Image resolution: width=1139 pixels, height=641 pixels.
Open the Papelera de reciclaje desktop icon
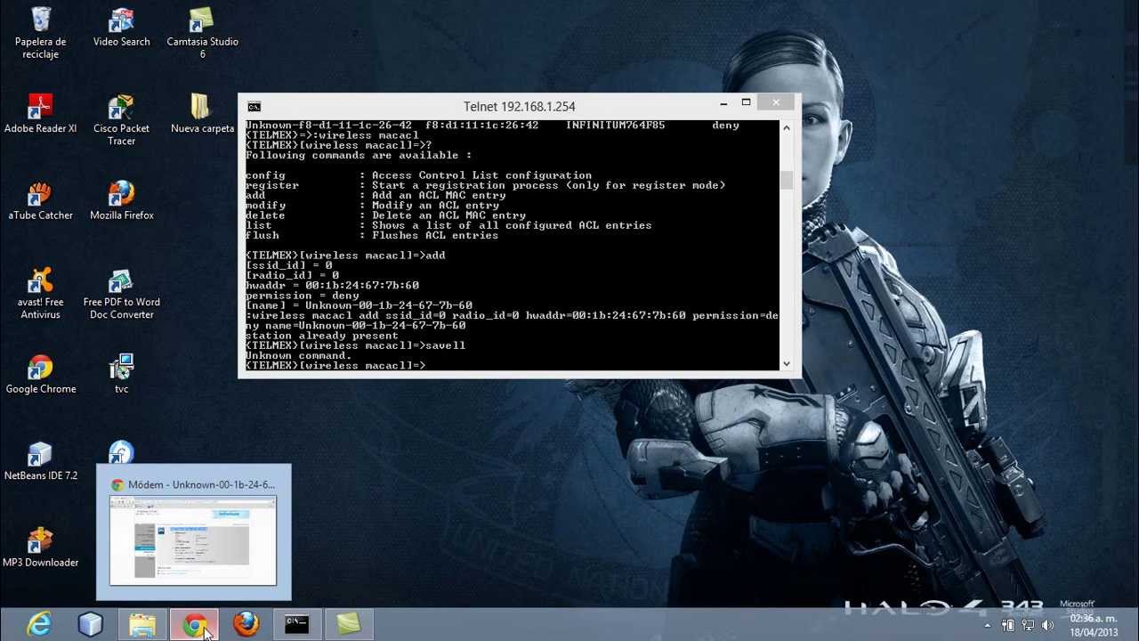coord(40,33)
